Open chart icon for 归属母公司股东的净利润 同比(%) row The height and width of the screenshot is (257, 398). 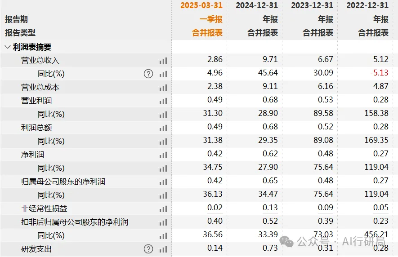click(163, 195)
